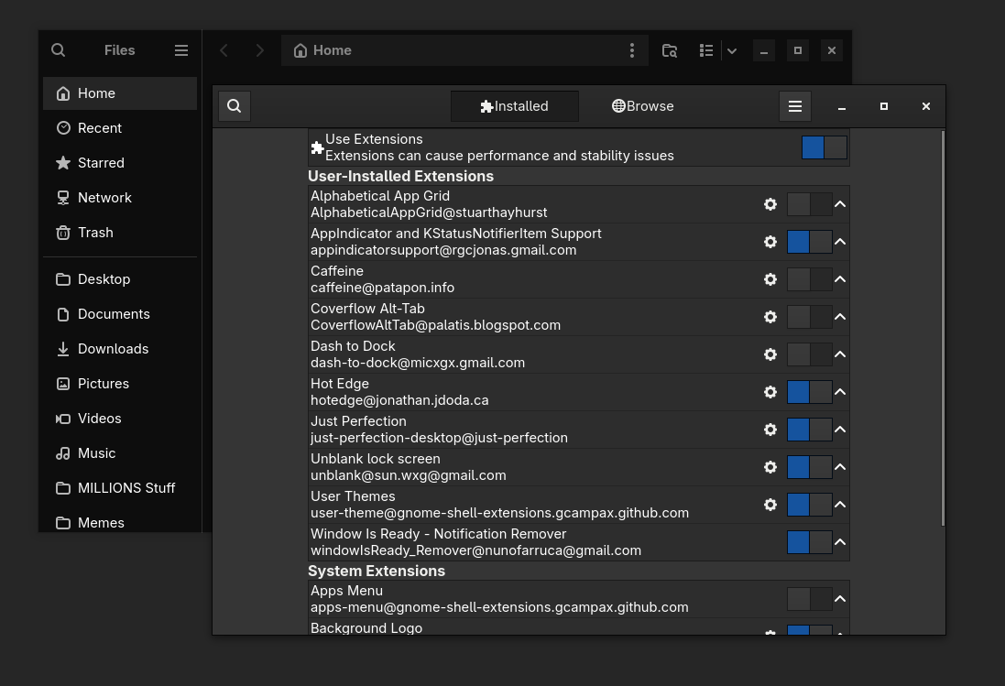
Task: Open hamburger menu in Extensions window
Action: [795, 106]
